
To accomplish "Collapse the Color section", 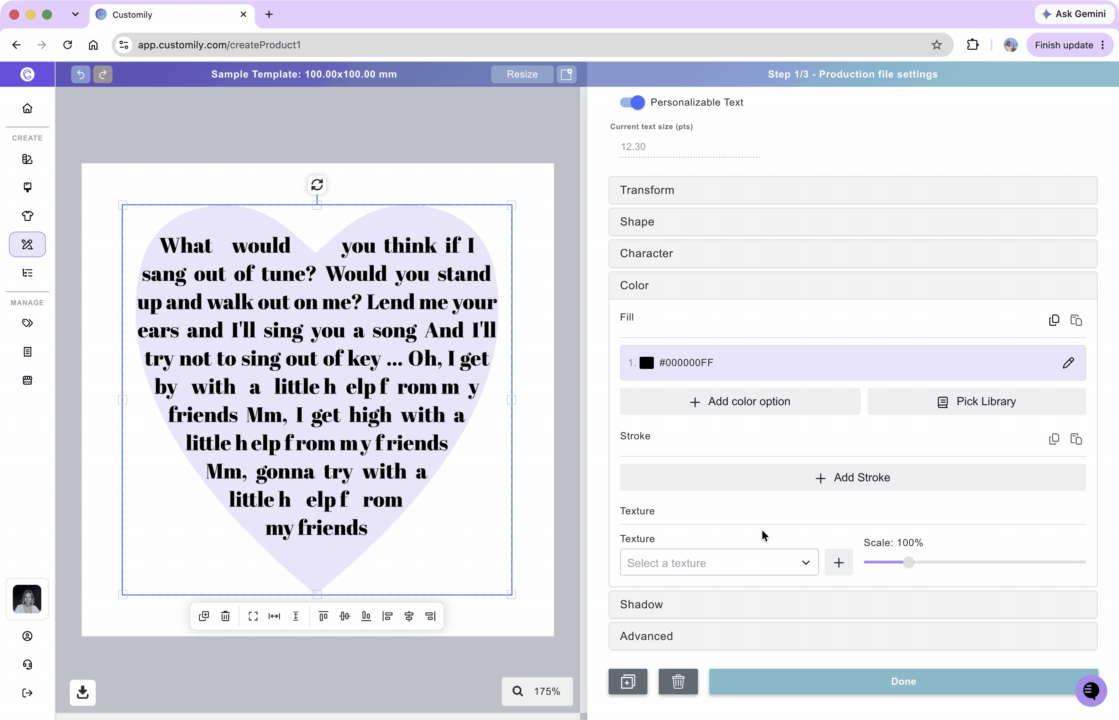I will click(x=853, y=285).
